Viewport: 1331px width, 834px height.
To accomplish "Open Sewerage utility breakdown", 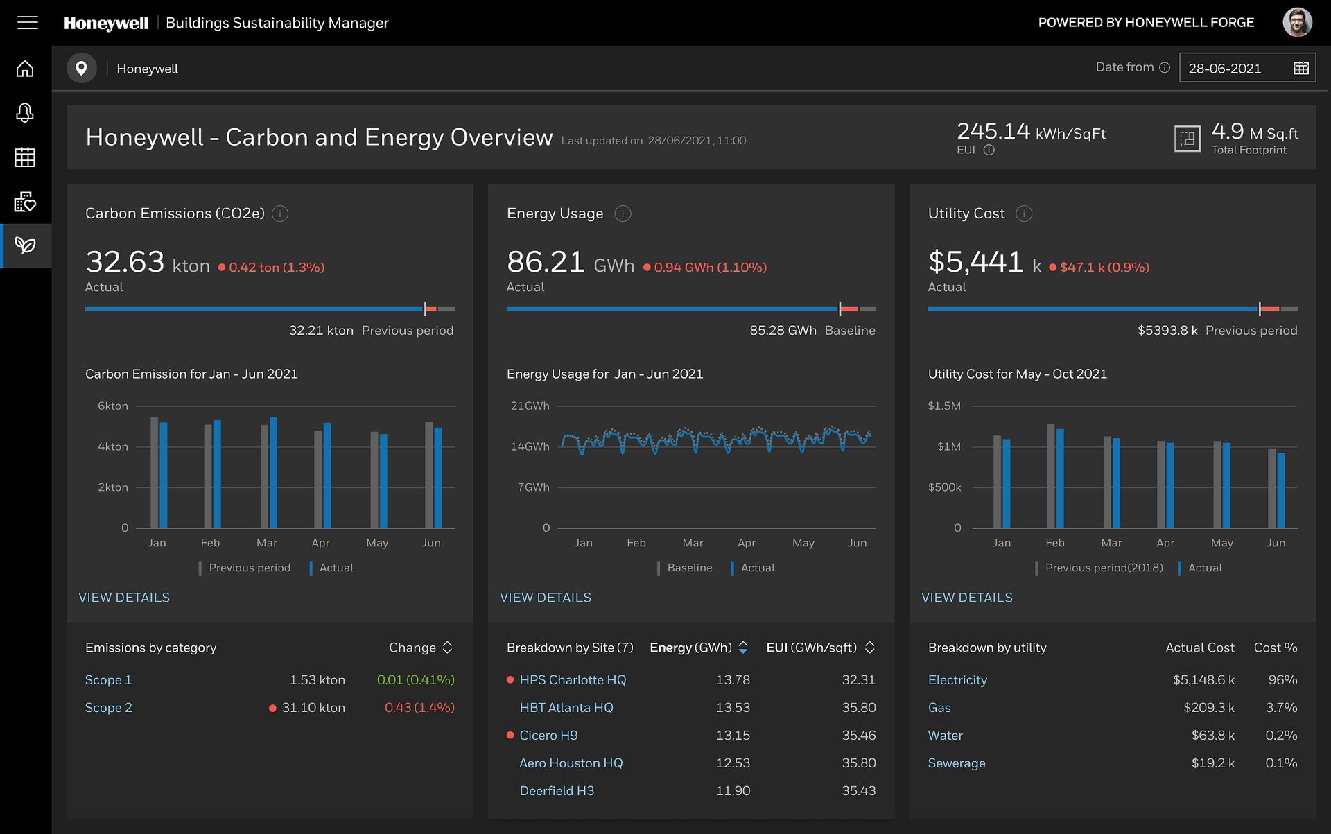I will [957, 763].
